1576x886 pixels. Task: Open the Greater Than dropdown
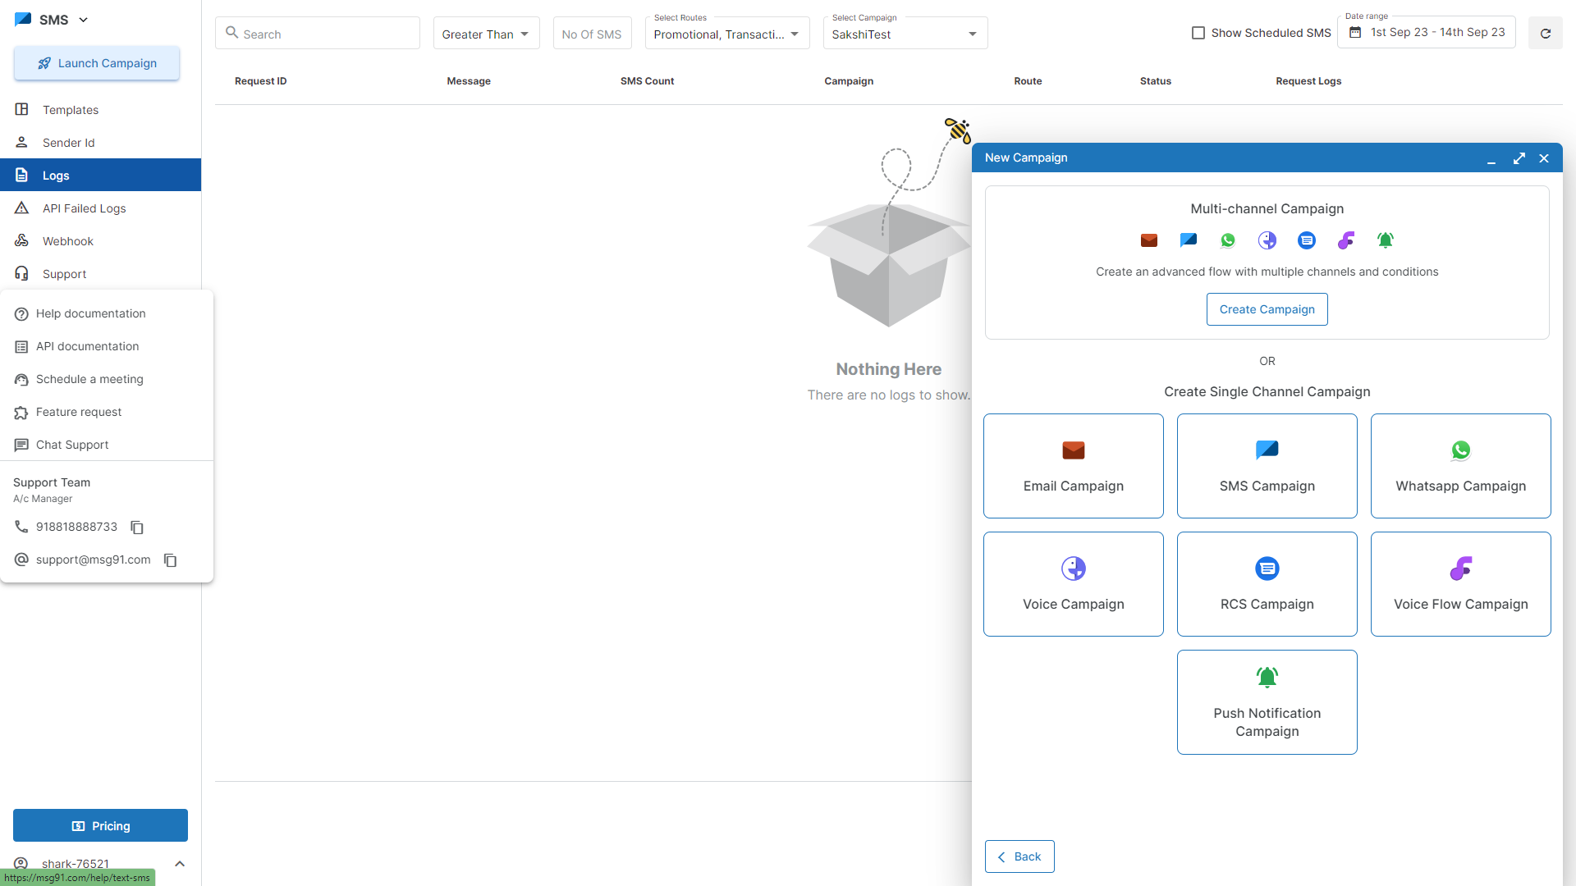(x=486, y=34)
